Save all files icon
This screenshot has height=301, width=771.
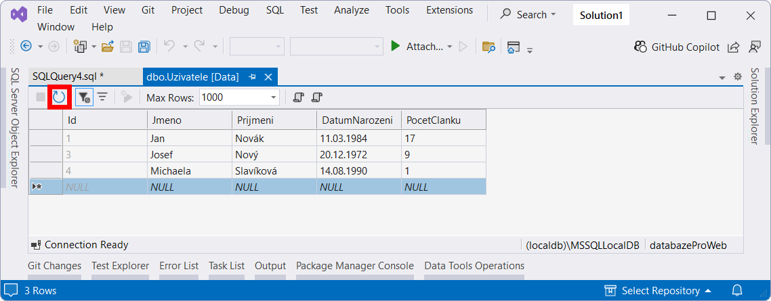tap(144, 47)
